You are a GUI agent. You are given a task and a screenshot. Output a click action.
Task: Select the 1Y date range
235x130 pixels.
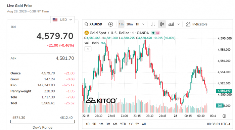point(131,124)
